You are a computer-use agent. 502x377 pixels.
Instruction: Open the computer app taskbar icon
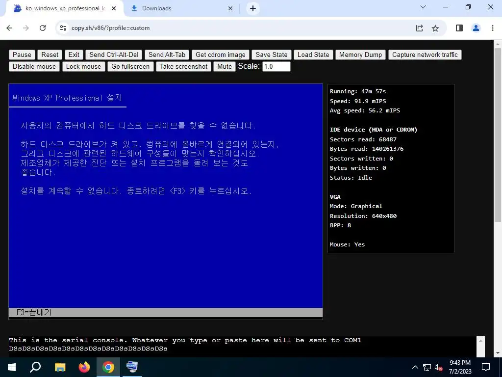click(x=132, y=367)
